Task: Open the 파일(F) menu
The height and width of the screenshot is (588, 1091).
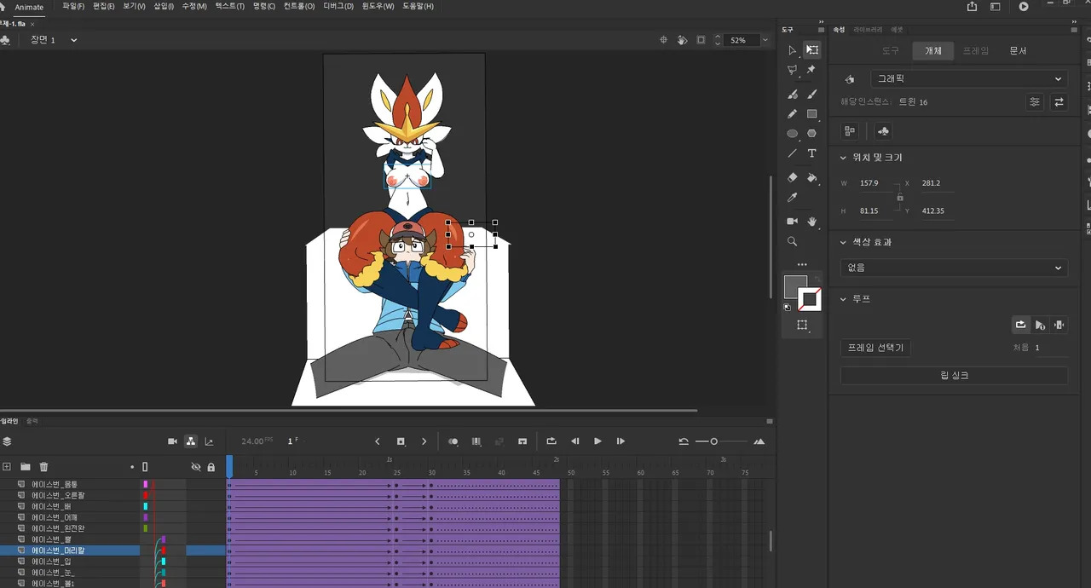Action: [x=73, y=6]
